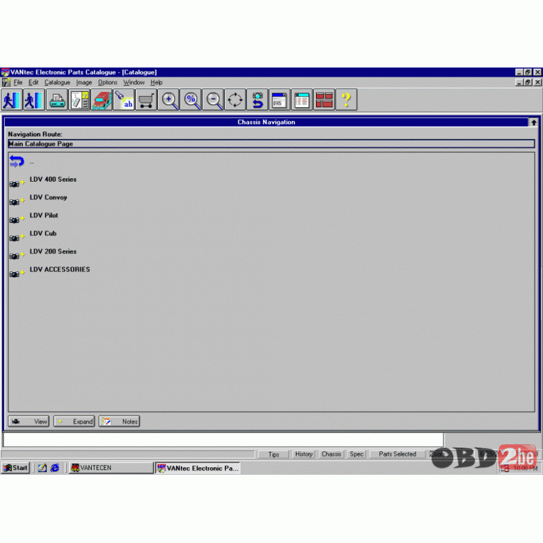Select the LDV 400 Series entry
Image resolution: width=543 pixels, height=543 pixels.
(53, 180)
